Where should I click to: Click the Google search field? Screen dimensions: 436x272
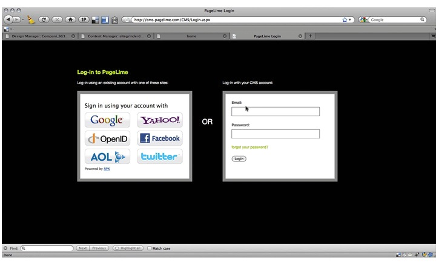(394, 20)
